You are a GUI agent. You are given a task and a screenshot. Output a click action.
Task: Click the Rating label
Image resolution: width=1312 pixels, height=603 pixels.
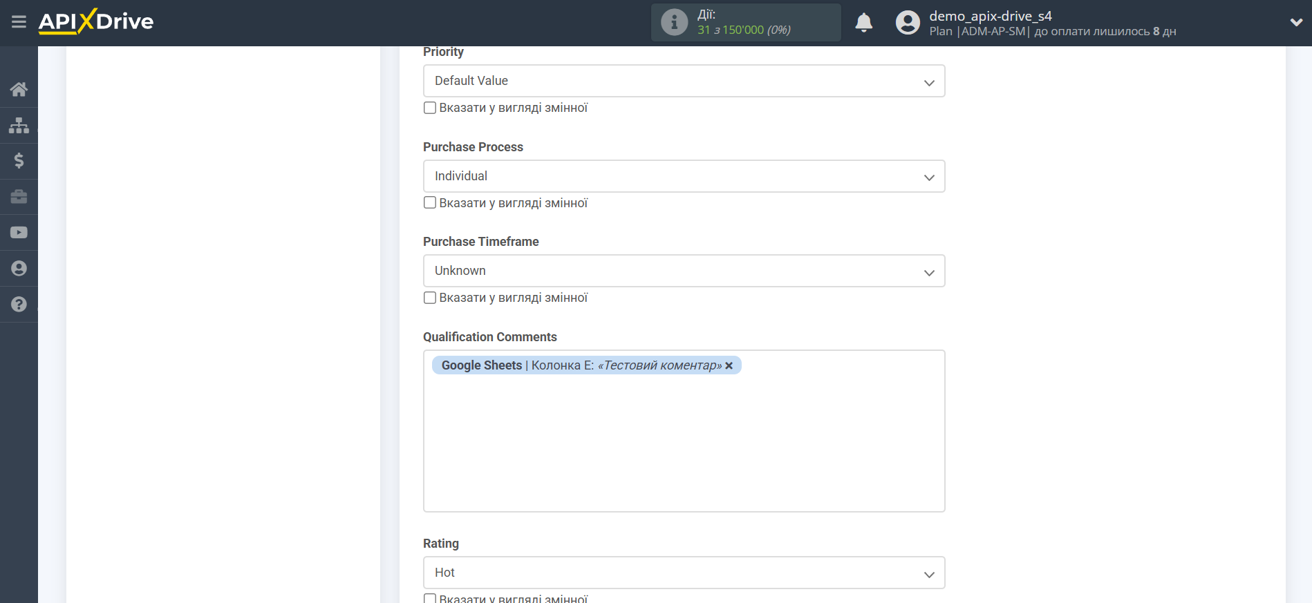click(x=440, y=544)
